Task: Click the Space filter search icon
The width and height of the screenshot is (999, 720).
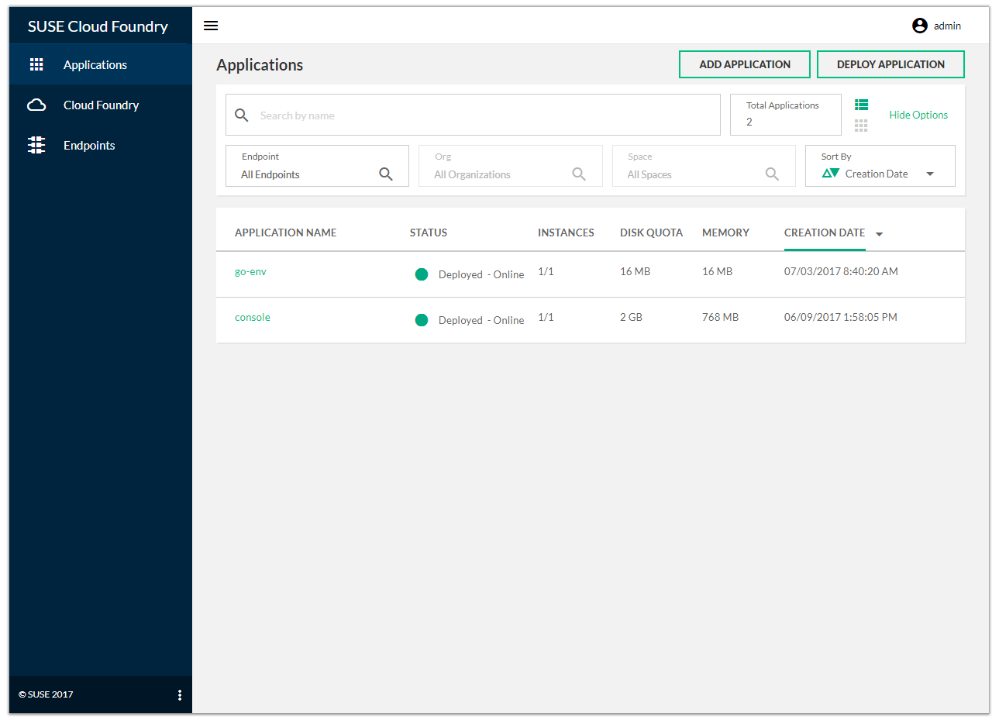Action: pyautogui.click(x=772, y=174)
